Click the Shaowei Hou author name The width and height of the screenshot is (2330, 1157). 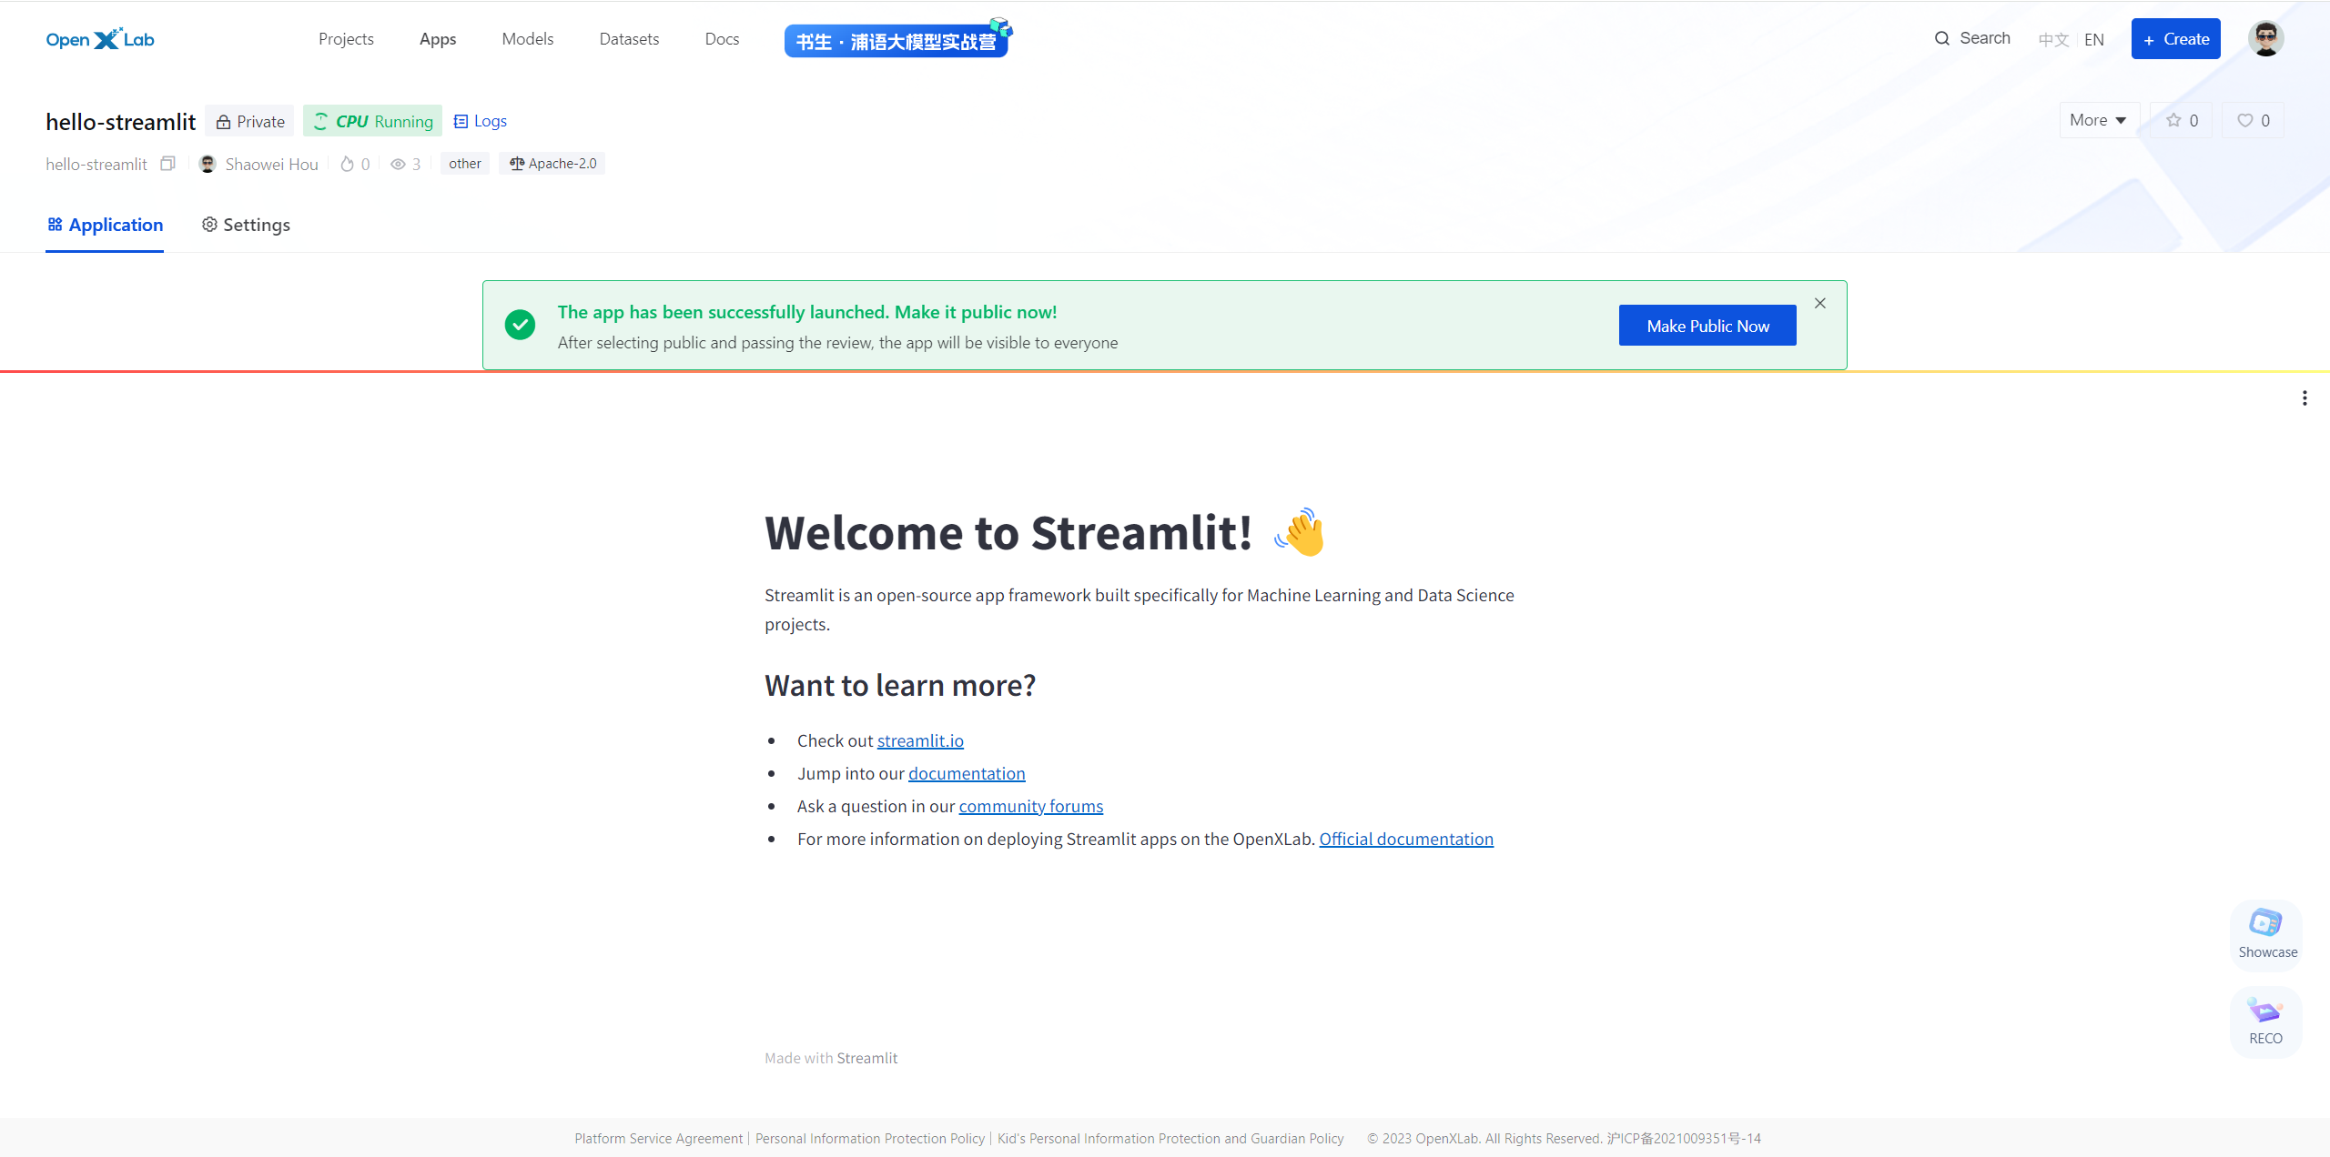point(271,164)
